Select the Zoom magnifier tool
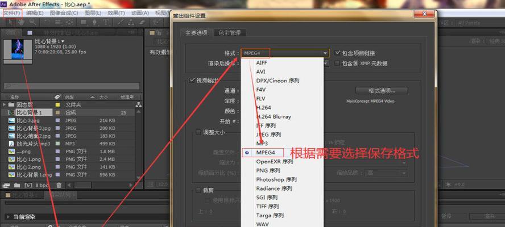Viewport: 505px width, 227px height. (32, 22)
